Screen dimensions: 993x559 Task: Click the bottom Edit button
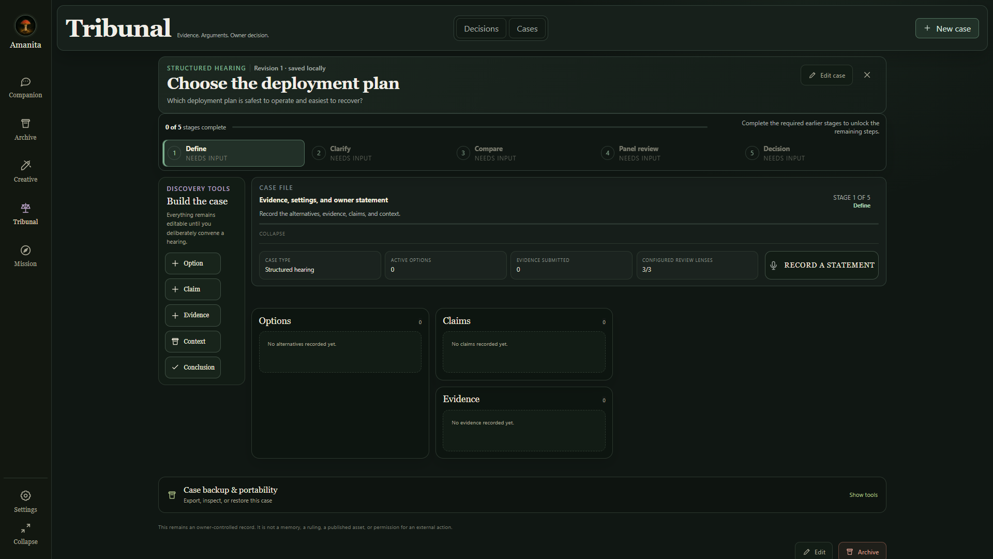814,552
